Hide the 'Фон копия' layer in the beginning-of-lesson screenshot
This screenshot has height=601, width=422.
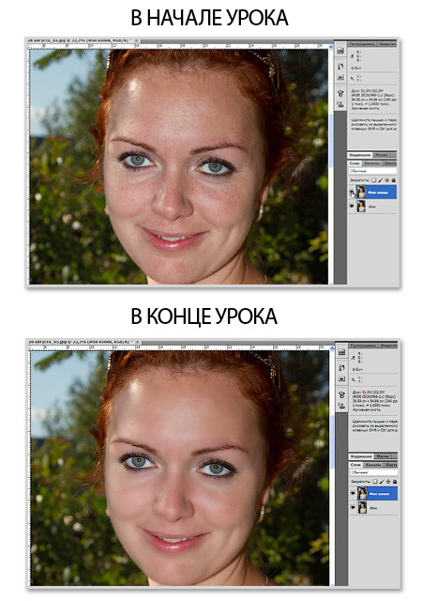click(352, 192)
